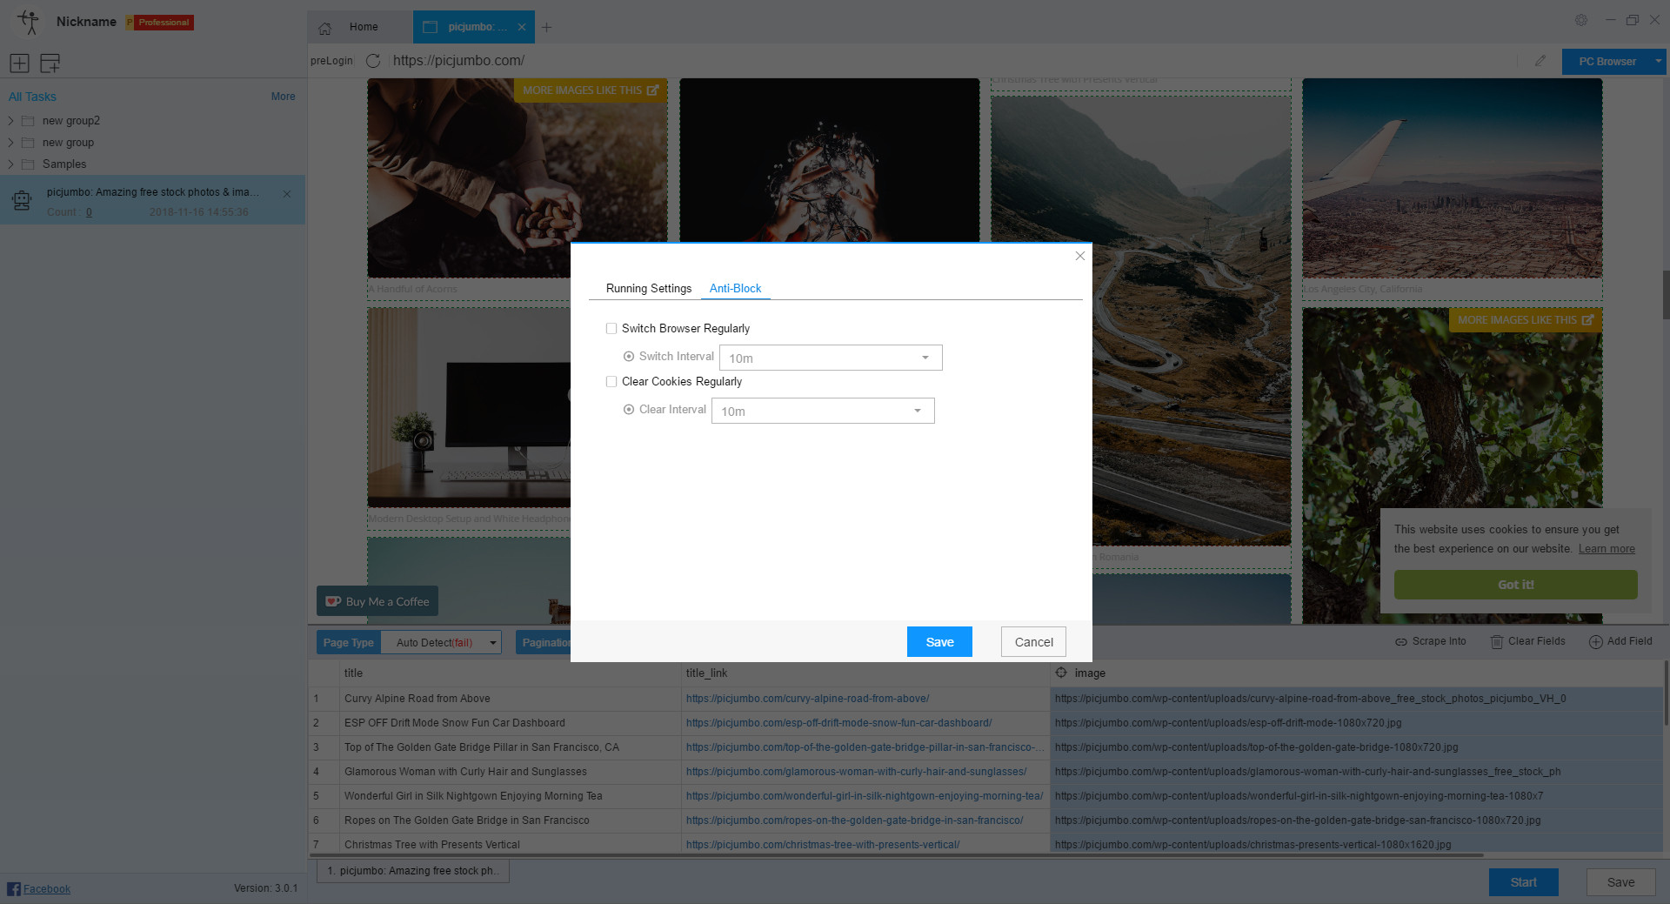1670x904 pixels.
Task: Click the acorns photo thumbnail
Action: tap(518, 178)
